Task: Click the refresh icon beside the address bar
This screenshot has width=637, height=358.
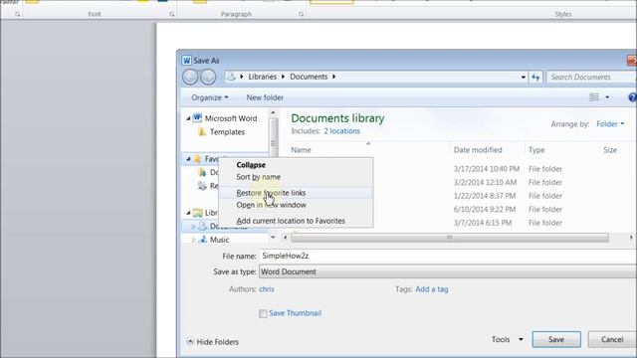Action: click(x=535, y=78)
